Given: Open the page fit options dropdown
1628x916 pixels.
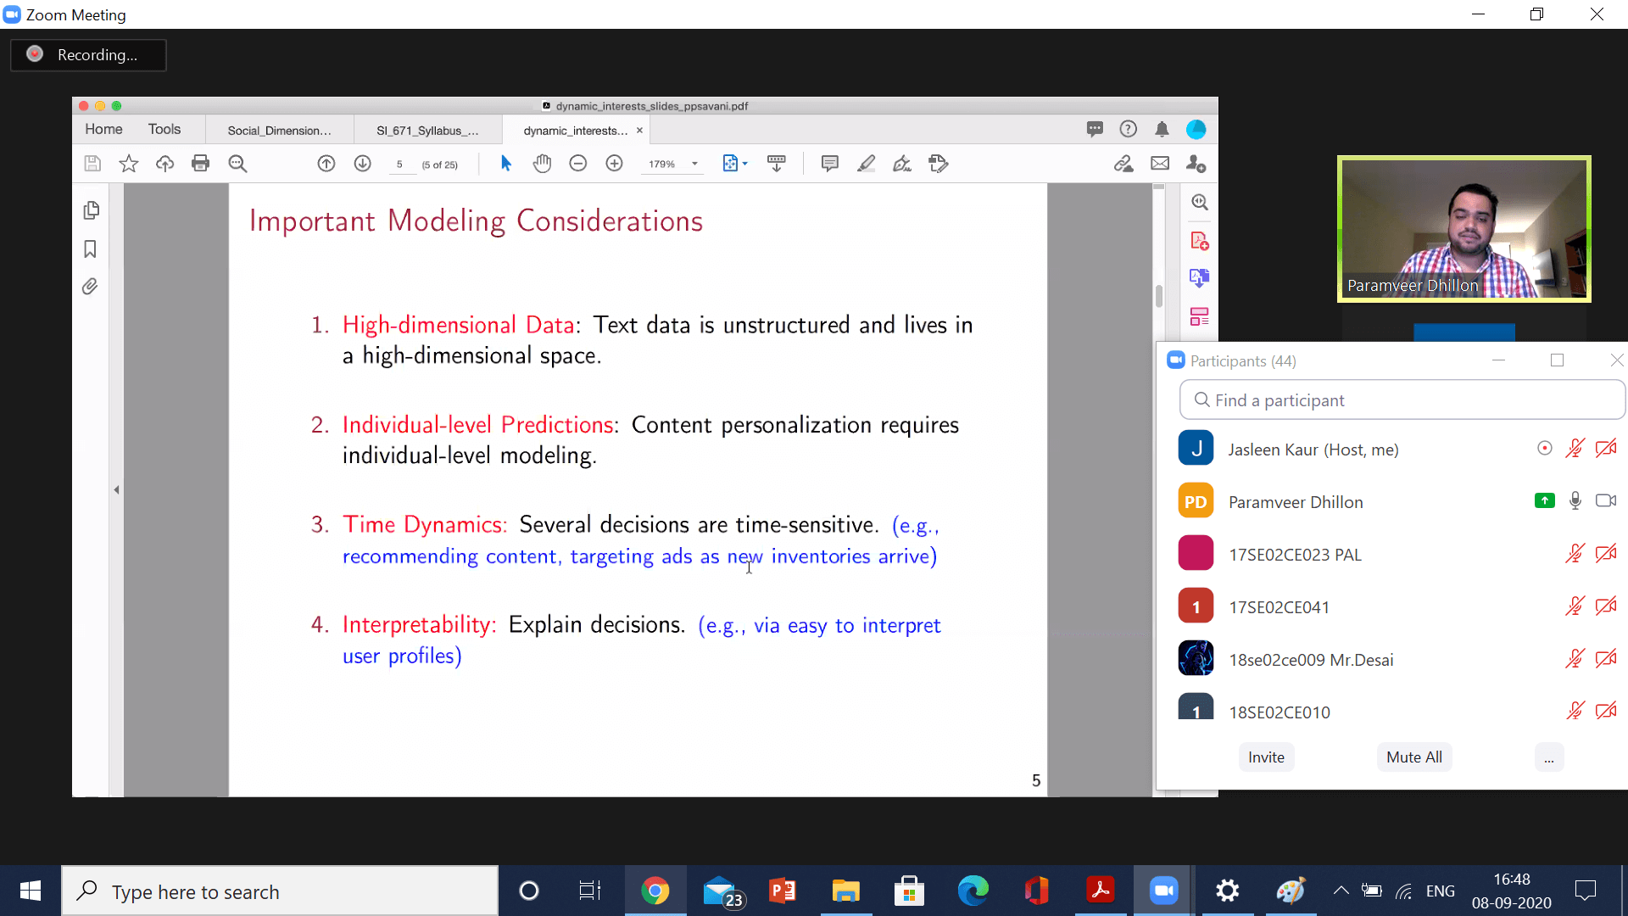Looking at the screenshot, I should 734,164.
